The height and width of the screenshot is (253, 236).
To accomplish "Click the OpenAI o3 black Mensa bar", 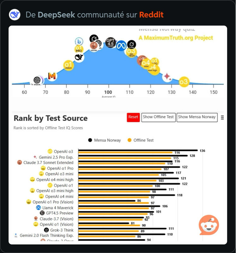I will click(x=138, y=151).
